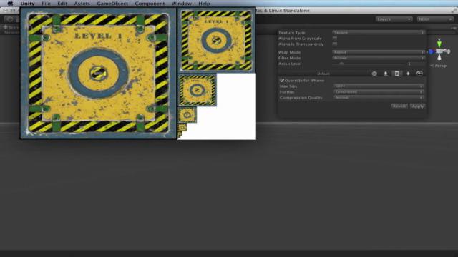The width and height of the screenshot is (458, 257).
Task: Open the Unity application menu
Action: (27, 4)
